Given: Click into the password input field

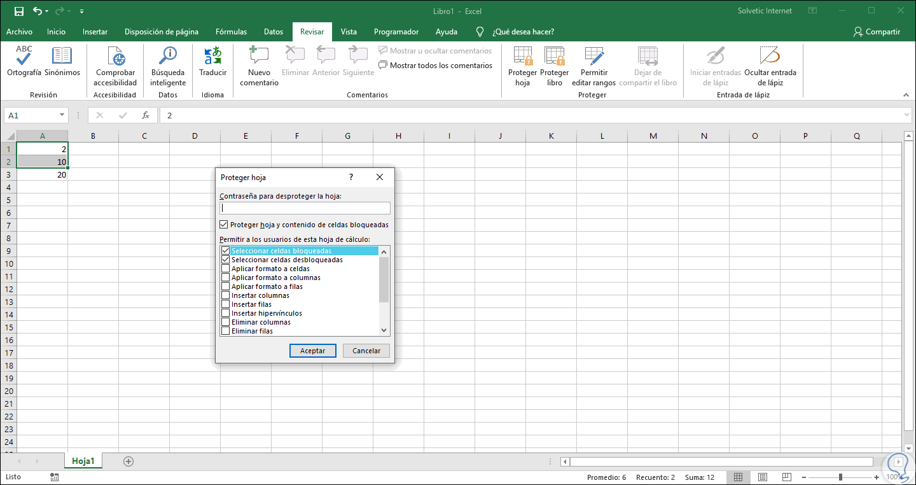Looking at the screenshot, I should coord(305,208).
